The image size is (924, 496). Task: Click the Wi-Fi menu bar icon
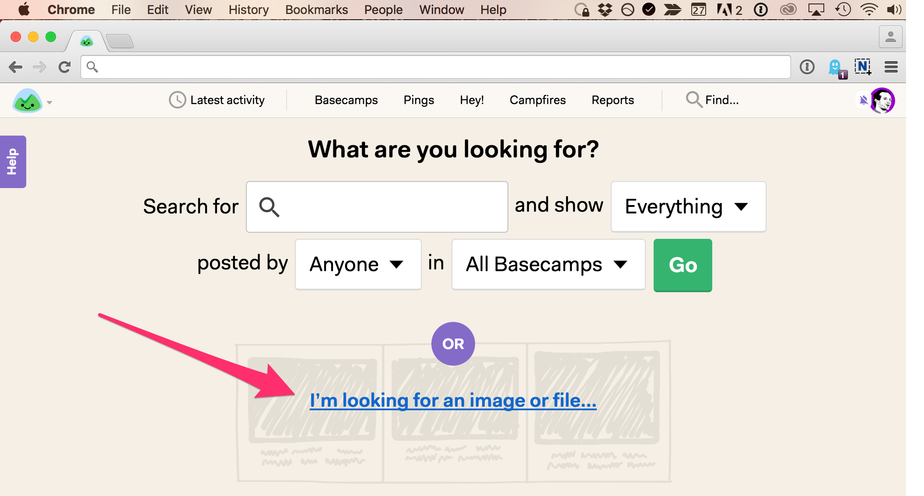coord(868,9)
